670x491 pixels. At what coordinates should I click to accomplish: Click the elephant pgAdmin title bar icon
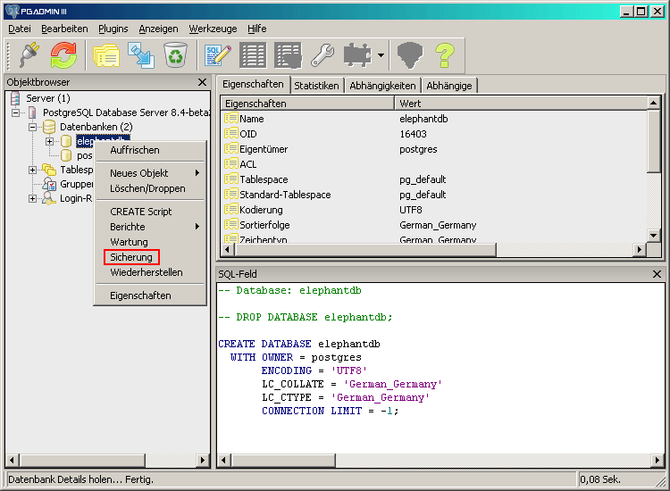click(12, 11)
